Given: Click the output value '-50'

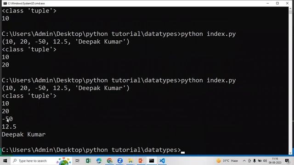Looking at the screenshot, I should (x=7, y=119).
